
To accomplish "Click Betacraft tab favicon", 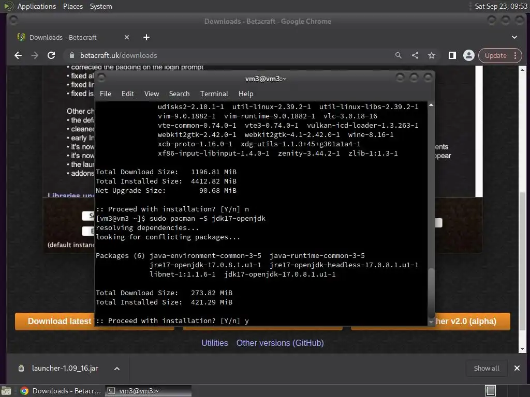I will coord(21,37).
